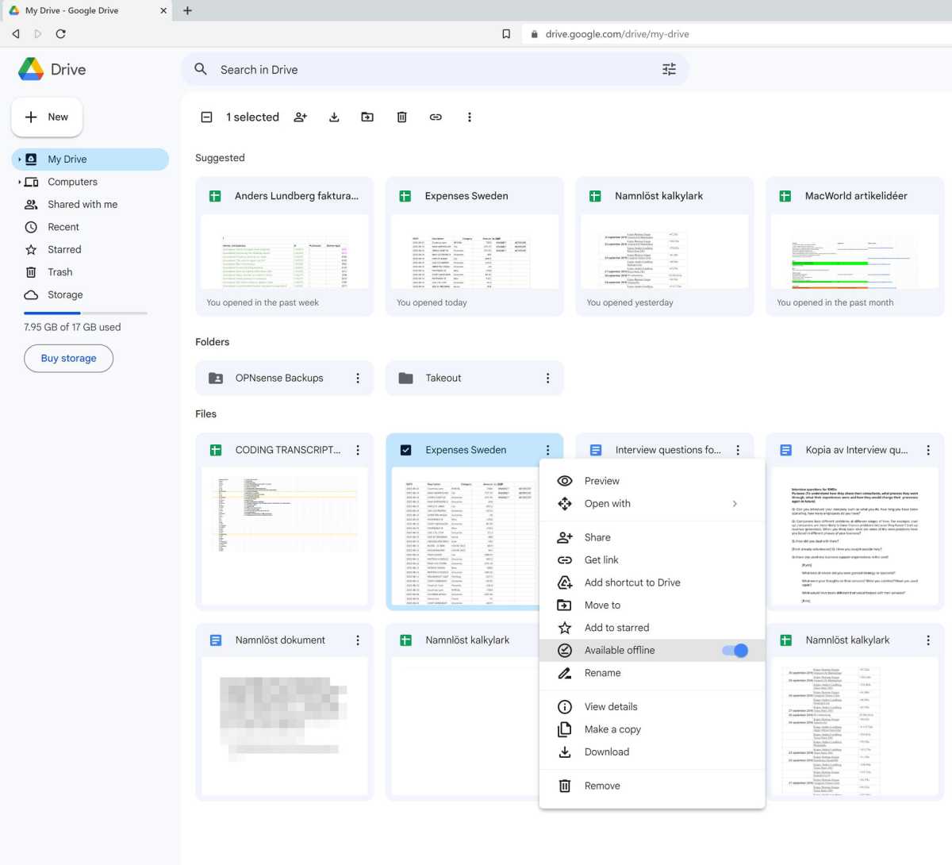Open options for CODING TRANSCRIPT file
952x865 pixels.
tap(358, 450)
